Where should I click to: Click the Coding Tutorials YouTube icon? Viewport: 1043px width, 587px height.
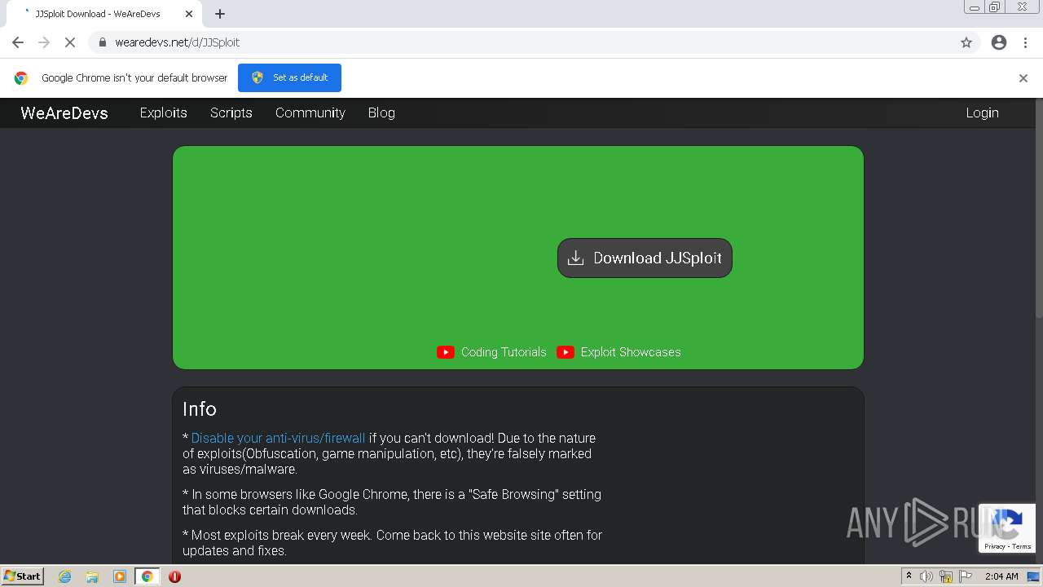[446, 352]
